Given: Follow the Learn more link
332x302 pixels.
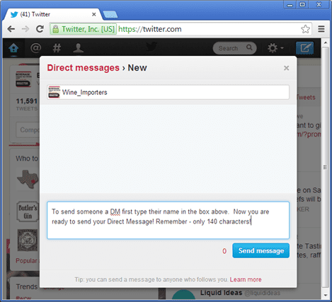Looking at the screenshot, I should click(246, 279).
